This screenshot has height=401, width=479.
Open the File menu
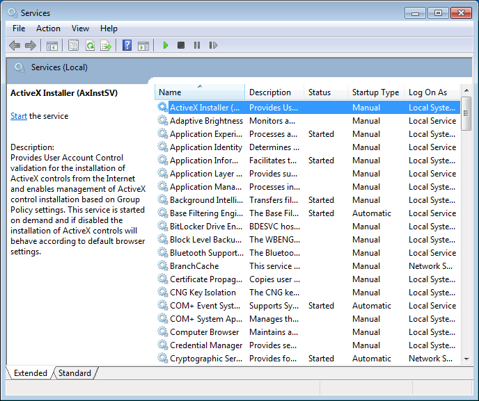(x=19, y=28)
